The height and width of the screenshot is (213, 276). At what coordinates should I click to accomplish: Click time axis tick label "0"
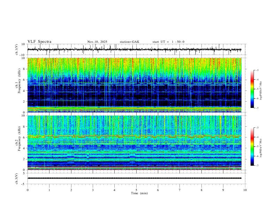click(x=28, y=190)
